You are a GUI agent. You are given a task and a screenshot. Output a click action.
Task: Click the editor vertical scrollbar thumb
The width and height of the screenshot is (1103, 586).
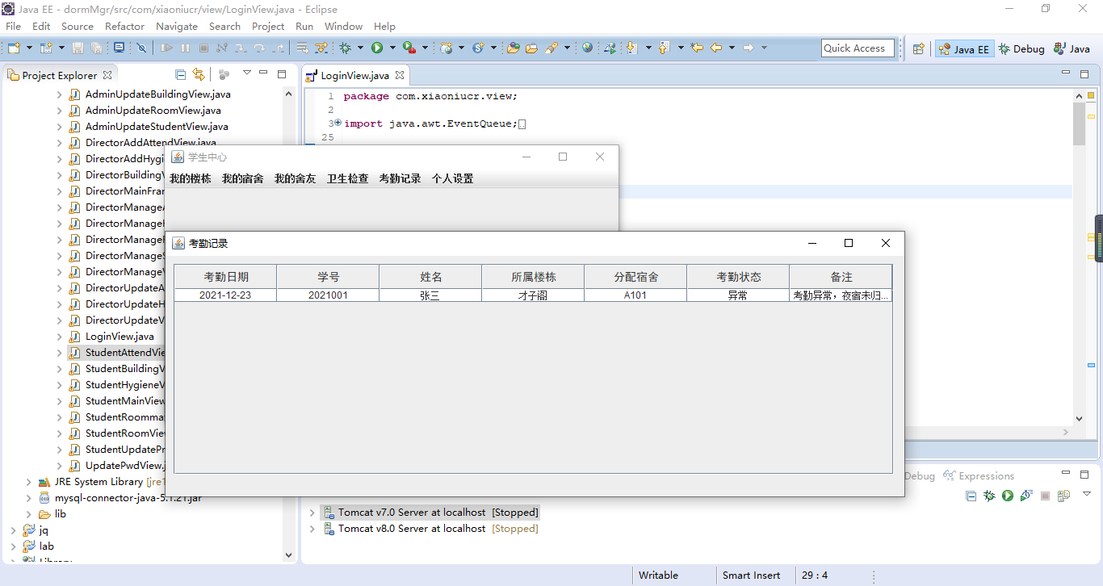tap(1080, 123)
